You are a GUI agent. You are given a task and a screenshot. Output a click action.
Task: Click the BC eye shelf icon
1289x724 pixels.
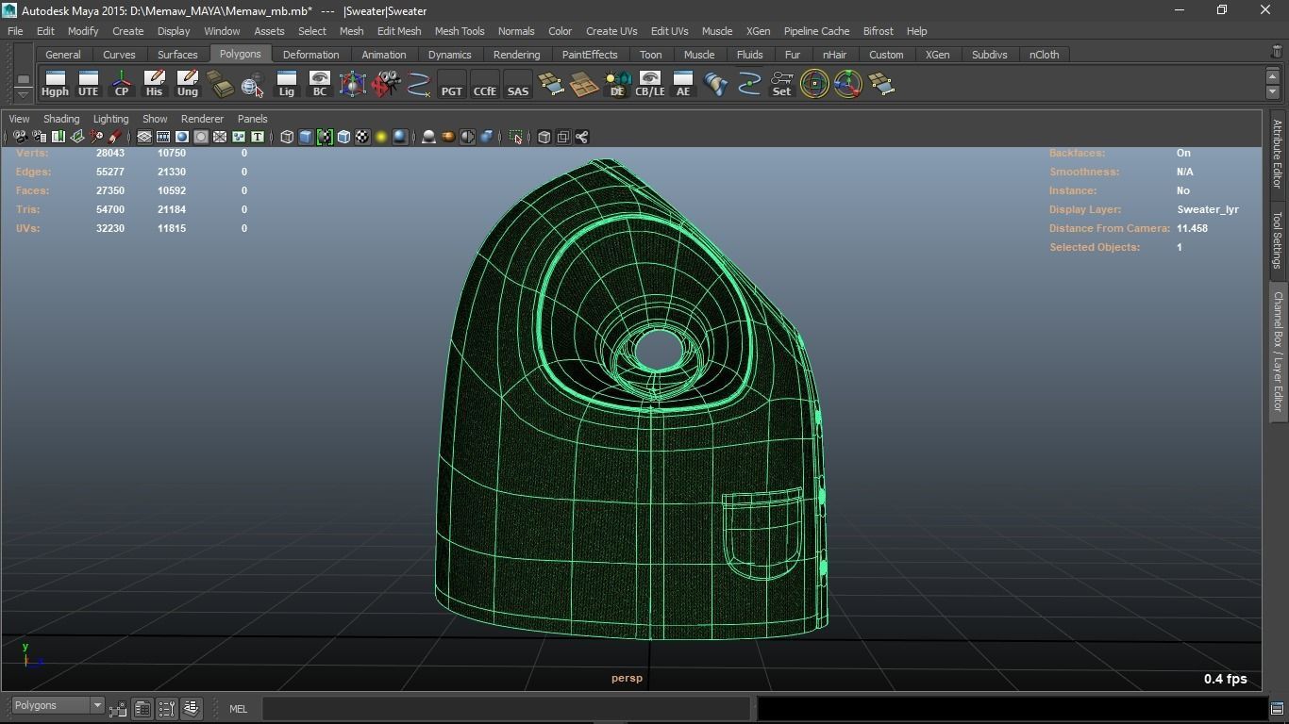pos(319,84)
